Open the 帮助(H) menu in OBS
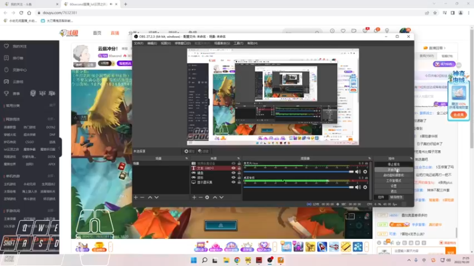This screenshot has height=266, width=474. [x=252, y=43]
